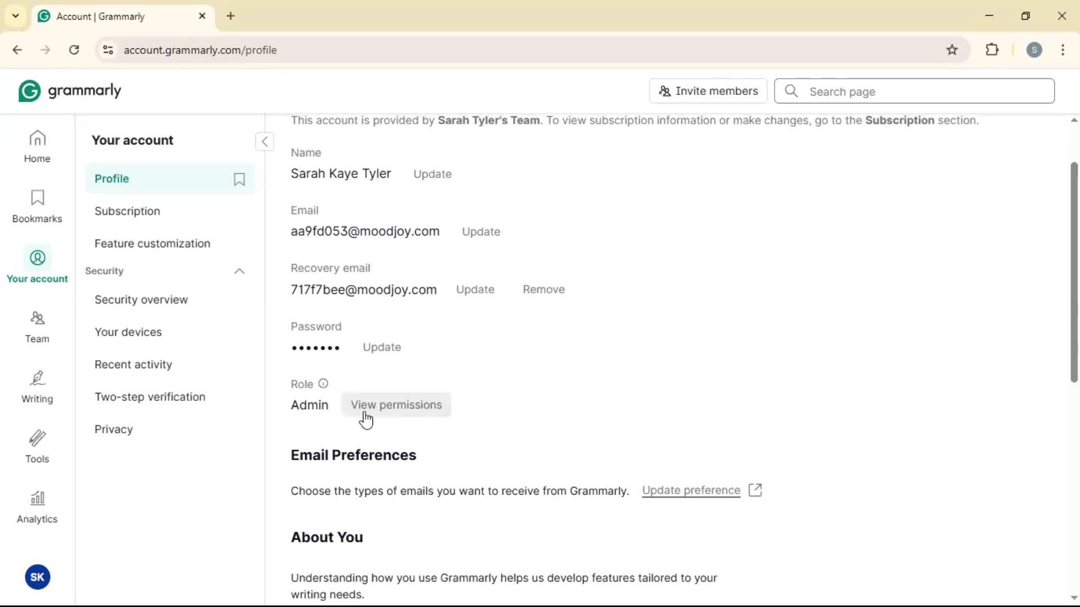Collapse the Your account side panel

[264, 141]
